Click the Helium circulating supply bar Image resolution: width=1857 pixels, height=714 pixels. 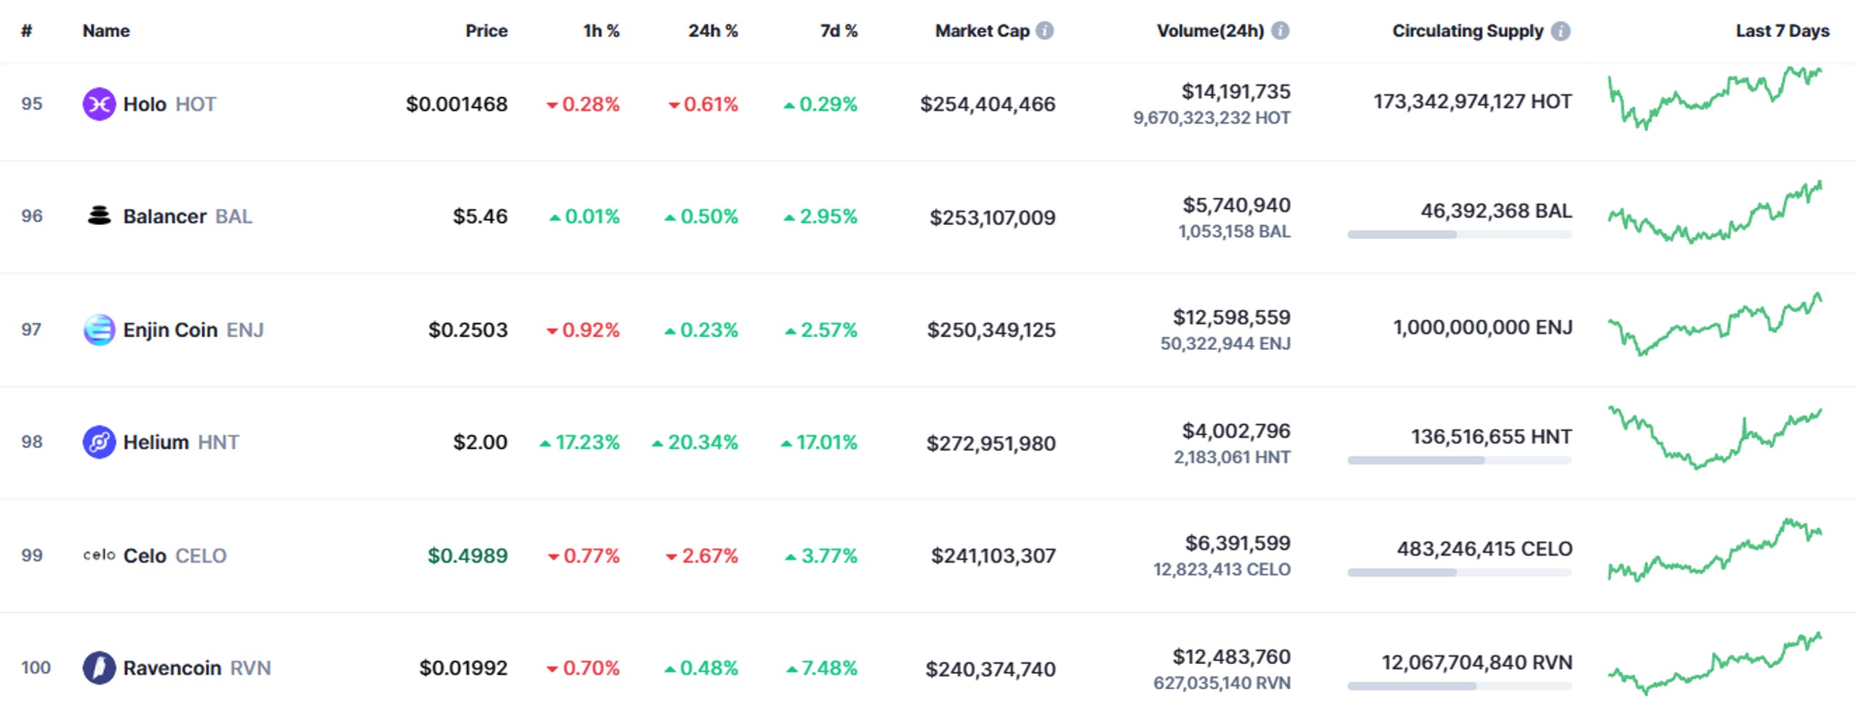[x=1459, y=460]
